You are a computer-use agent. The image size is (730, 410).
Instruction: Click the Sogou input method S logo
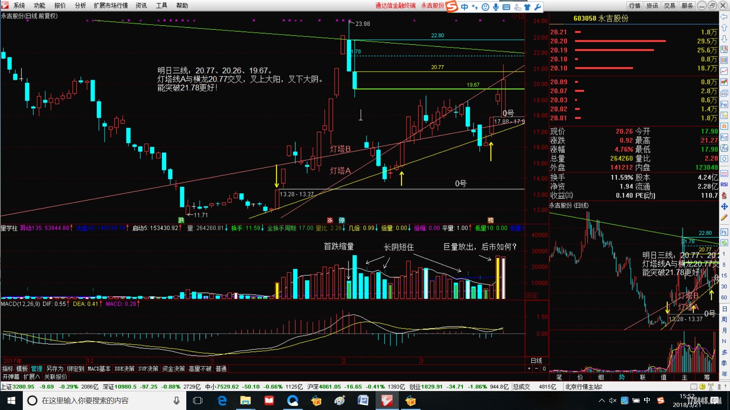coord(452,6)
